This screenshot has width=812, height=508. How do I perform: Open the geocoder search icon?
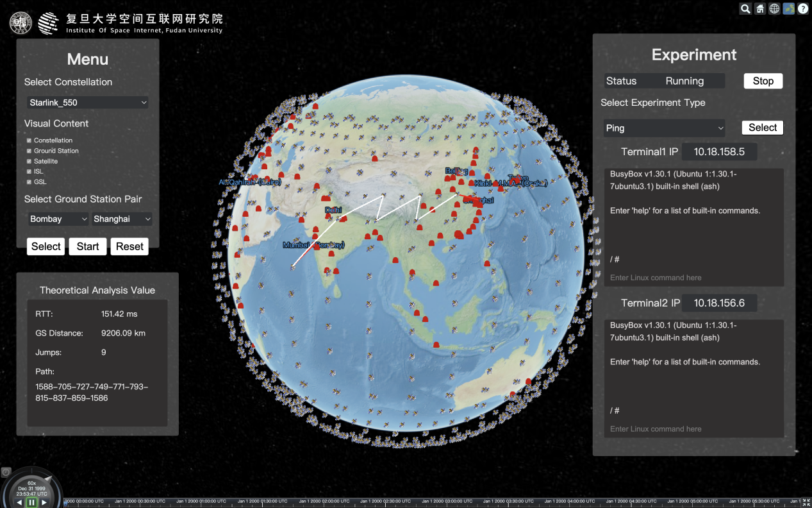click(745, 9)
